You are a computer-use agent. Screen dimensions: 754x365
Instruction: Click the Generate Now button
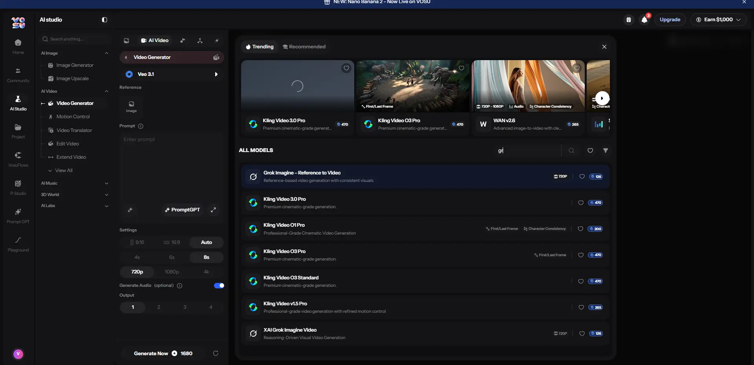(163, 353)
